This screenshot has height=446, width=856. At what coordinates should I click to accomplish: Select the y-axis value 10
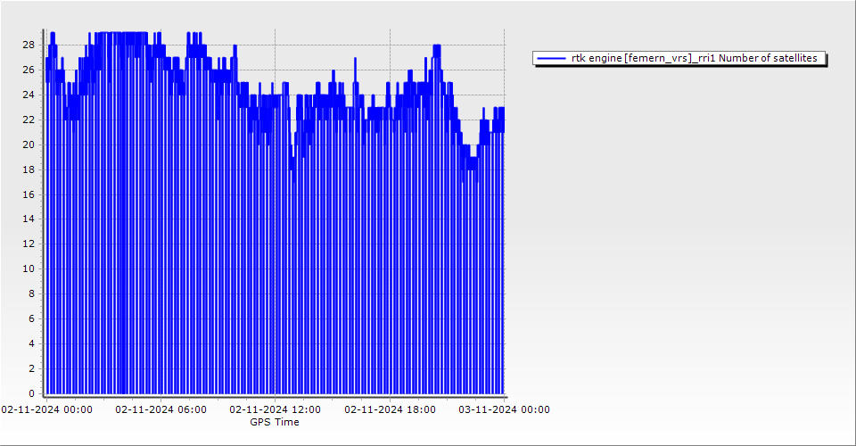point(29,268)
